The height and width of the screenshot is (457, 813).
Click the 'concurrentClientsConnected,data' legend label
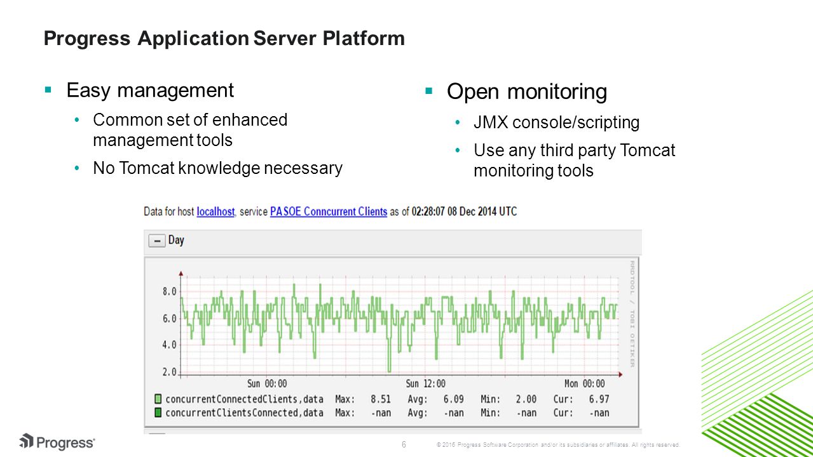point(244,413)
